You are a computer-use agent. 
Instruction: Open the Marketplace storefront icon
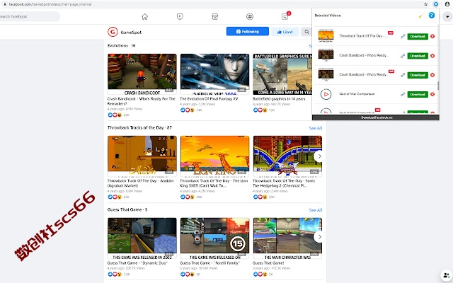tap(214, 17)
